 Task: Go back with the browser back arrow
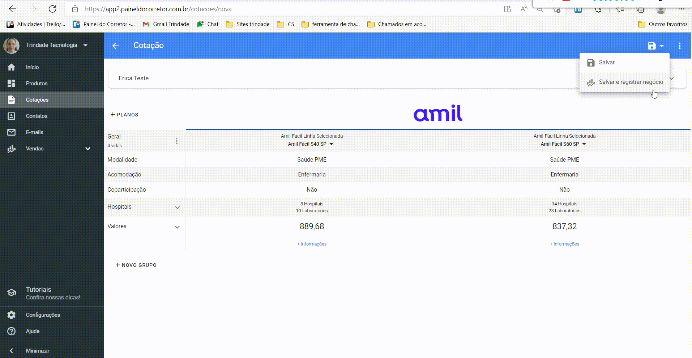[x=13, y=9]
